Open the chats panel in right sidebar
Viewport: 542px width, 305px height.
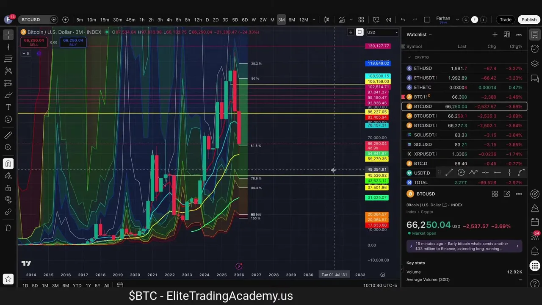coord(535,78)
